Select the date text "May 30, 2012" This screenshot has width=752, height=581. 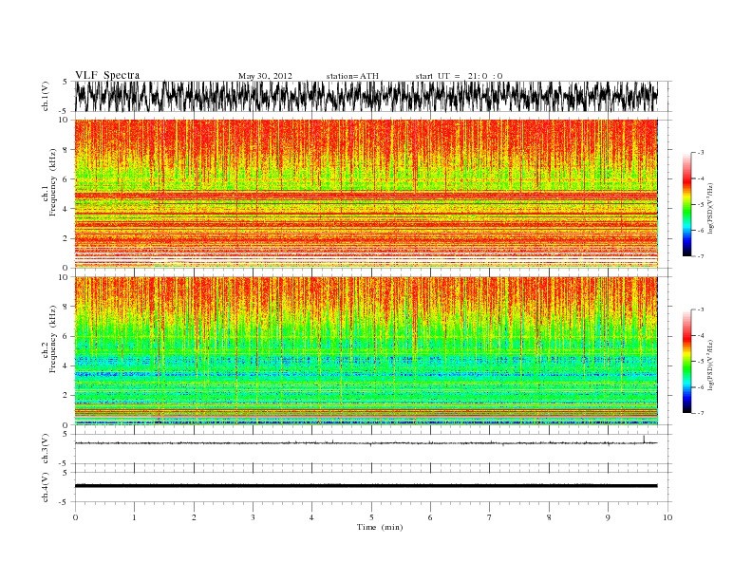[265, 76]
